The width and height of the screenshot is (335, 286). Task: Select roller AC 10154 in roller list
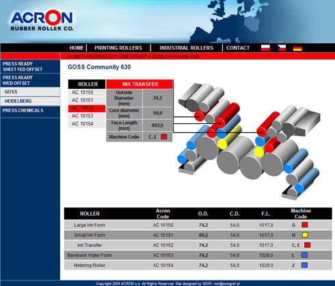click(87, 124)
